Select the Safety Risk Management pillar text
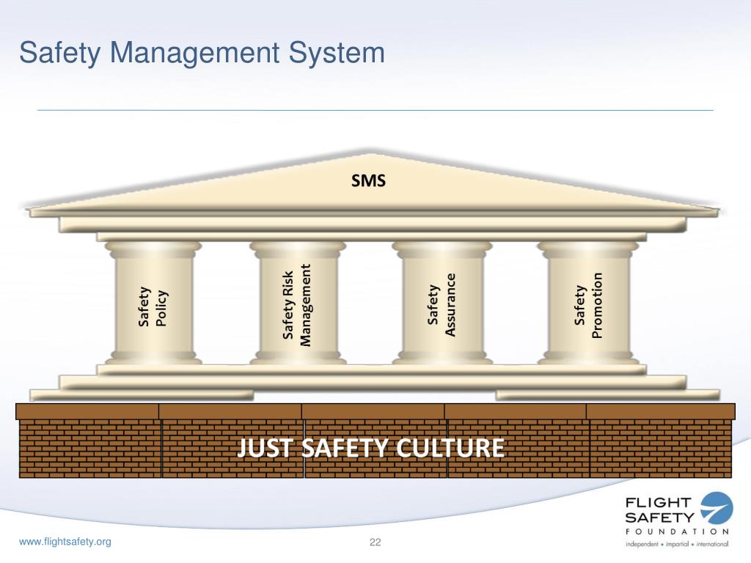The height and width of the screenshot is (563, 751). (x=297, y=305)
